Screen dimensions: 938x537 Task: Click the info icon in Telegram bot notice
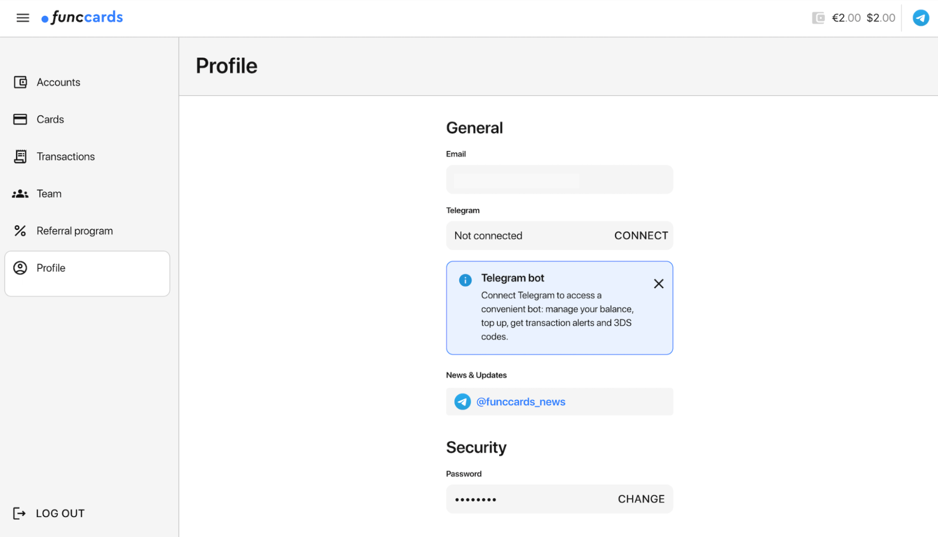(x=465, y=280)
